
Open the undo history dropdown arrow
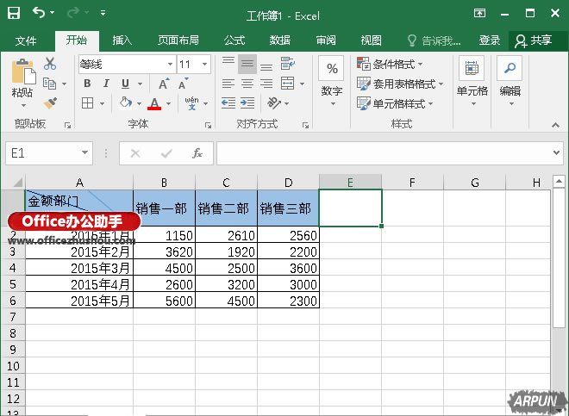[x=53, y=13]
